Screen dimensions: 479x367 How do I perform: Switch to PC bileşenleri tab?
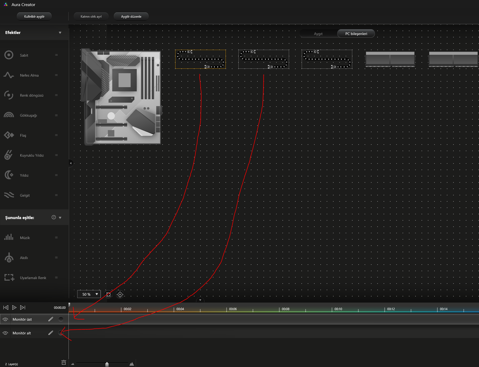tap(356, 34)
